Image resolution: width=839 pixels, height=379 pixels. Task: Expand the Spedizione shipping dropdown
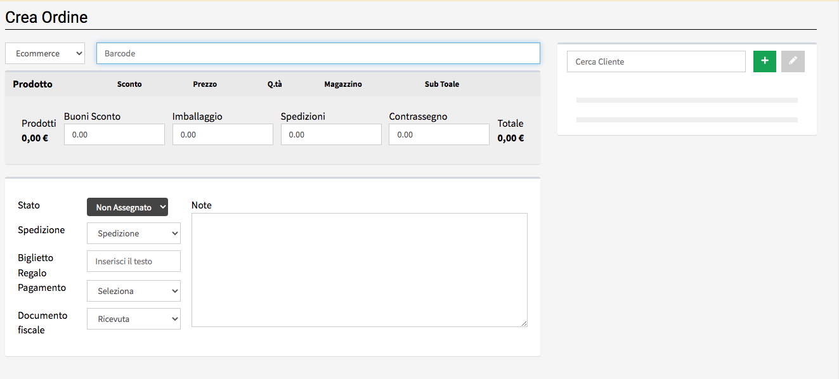(x=134, y=233)
